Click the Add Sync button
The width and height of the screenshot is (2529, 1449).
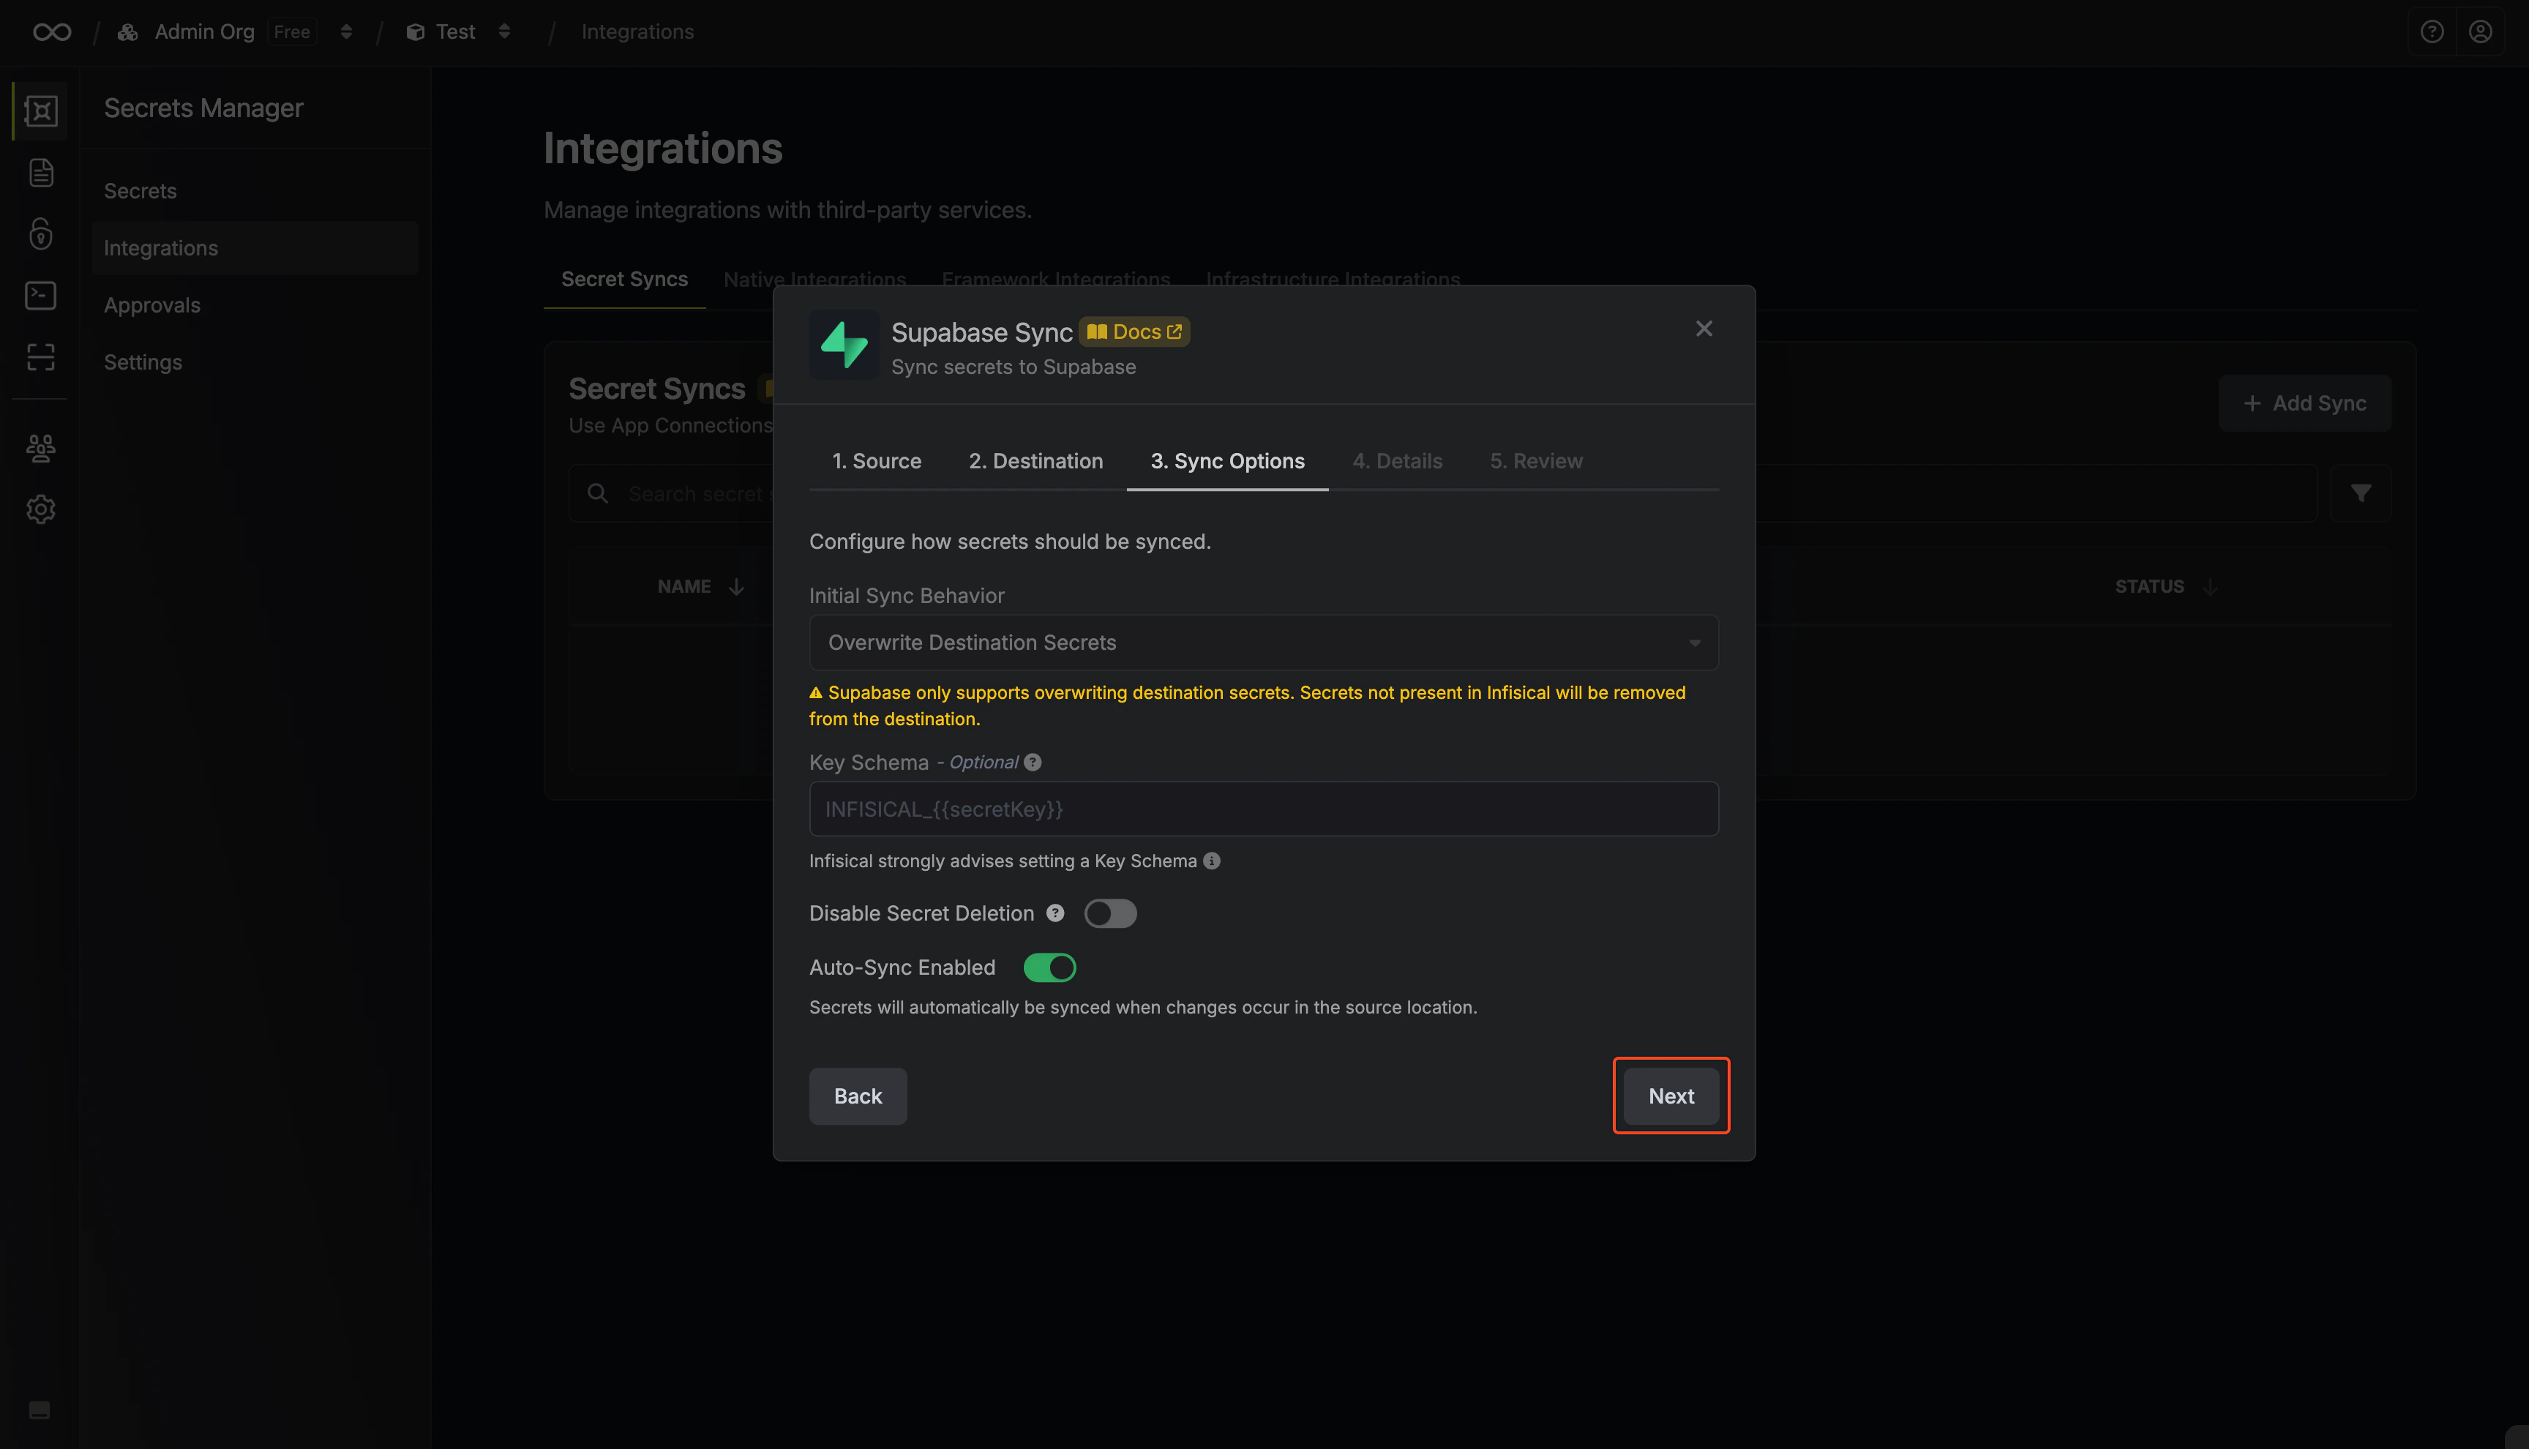tap(2304, 403)
